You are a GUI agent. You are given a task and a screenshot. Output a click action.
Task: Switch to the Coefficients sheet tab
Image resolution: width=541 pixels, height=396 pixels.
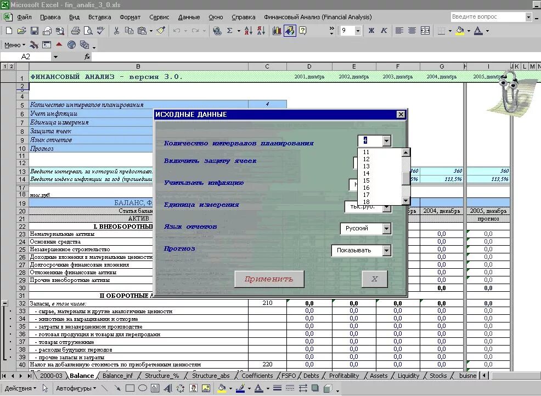(x=257, y=376)
